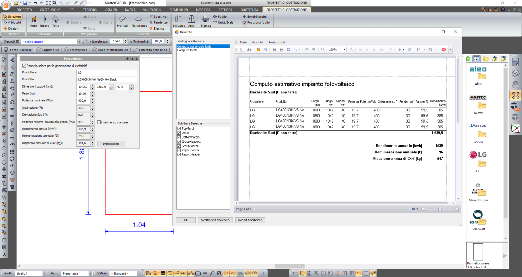Toggle GroupHeader1 checkbox
Viewport: 522px width, 277px height.
click(179, 142)
